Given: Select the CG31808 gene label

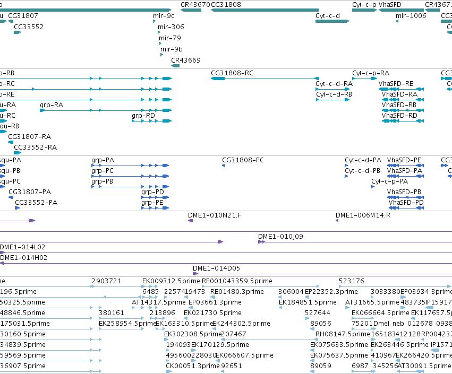Looking at the screenshot, I should pos(226,5).
